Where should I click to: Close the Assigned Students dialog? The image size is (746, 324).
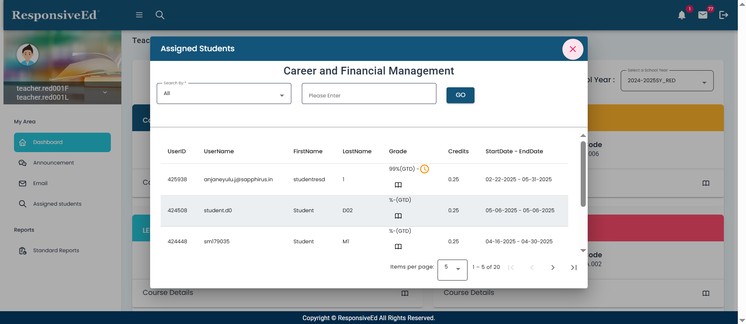(x=573, y=49)
